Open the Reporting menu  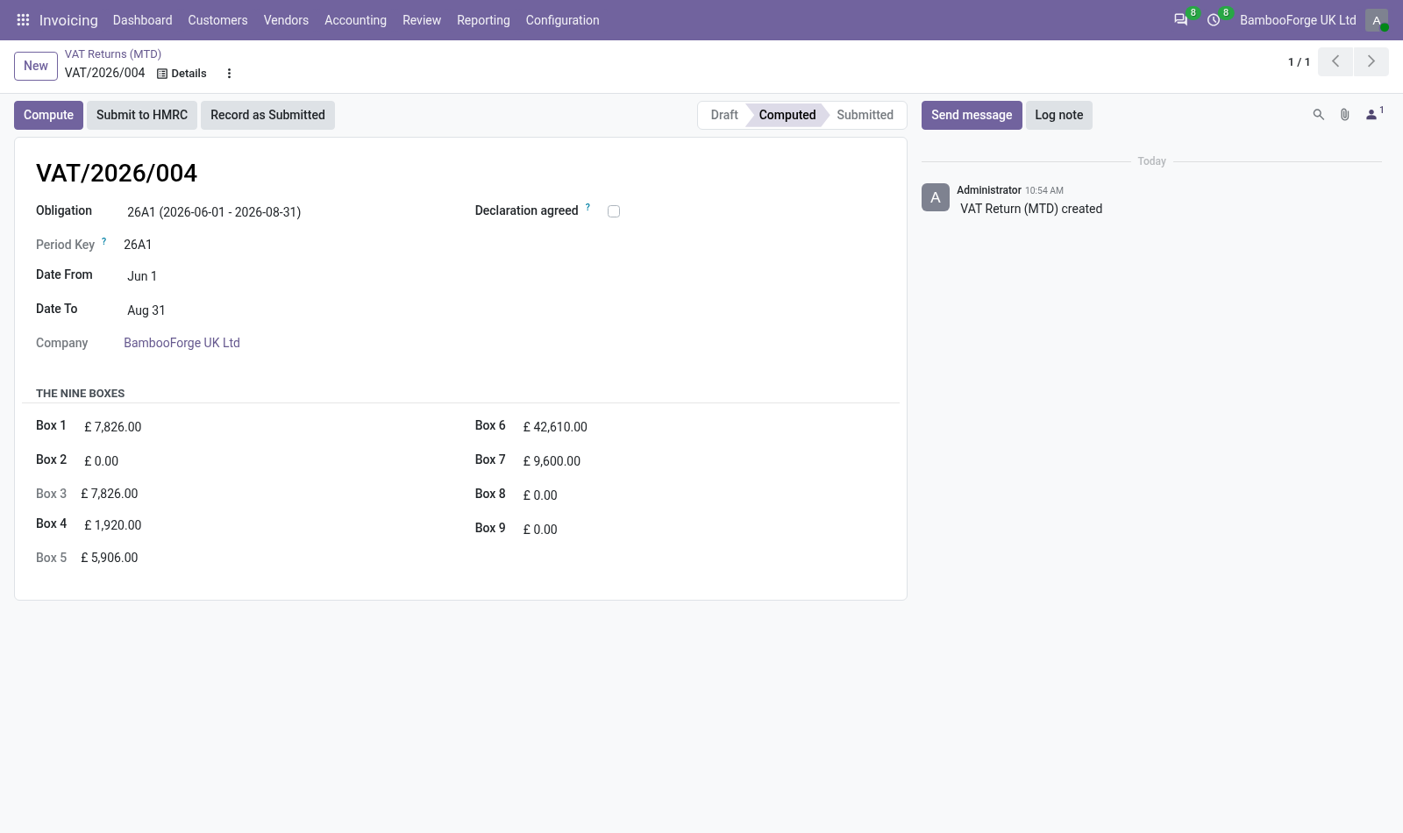click(x=483, y=20)
